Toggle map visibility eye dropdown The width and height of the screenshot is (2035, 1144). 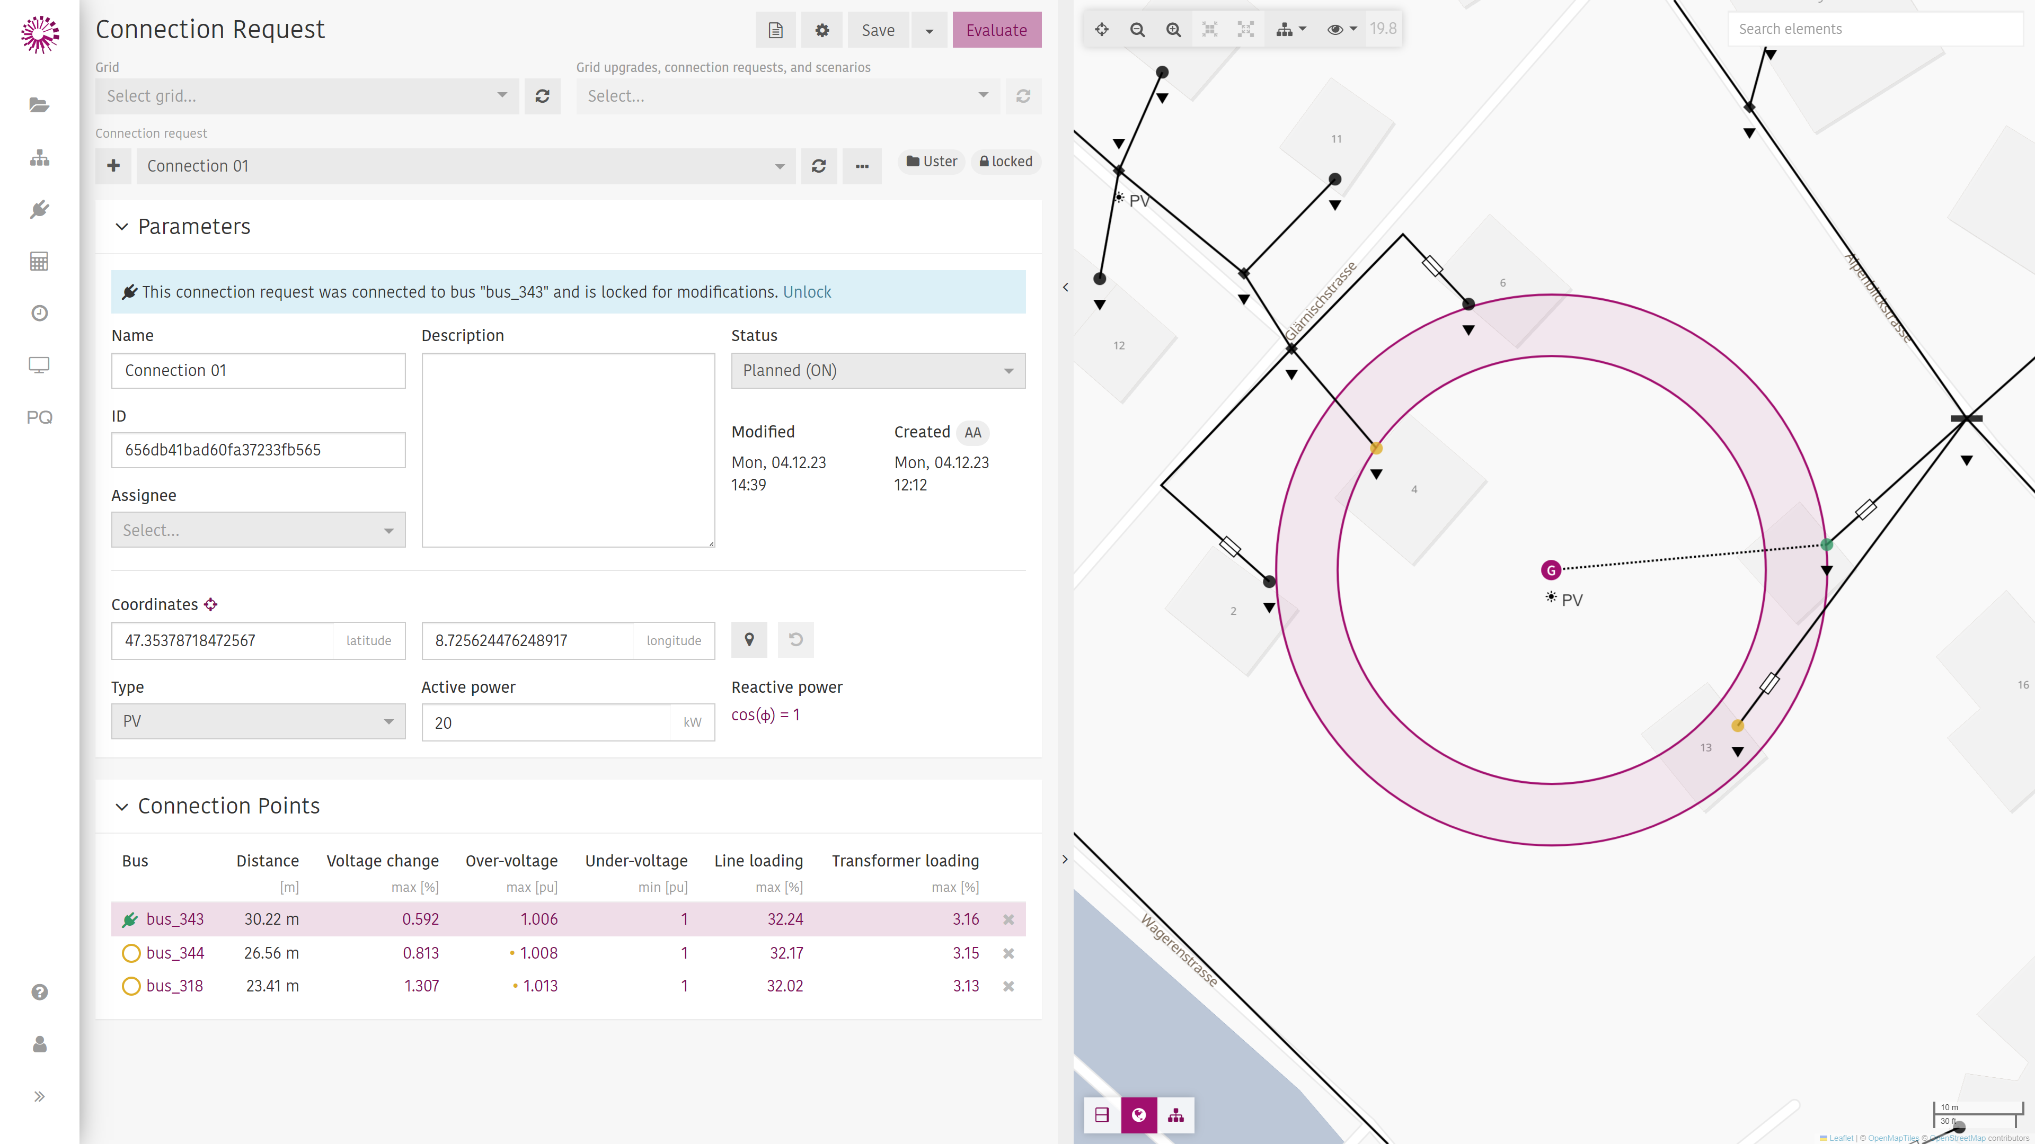click(x=1341, y=29)
